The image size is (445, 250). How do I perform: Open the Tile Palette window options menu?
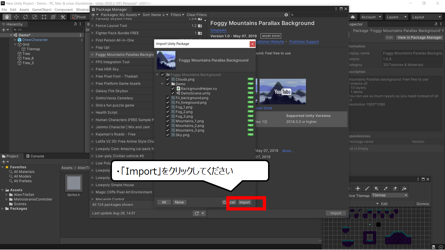coord(419,179)
